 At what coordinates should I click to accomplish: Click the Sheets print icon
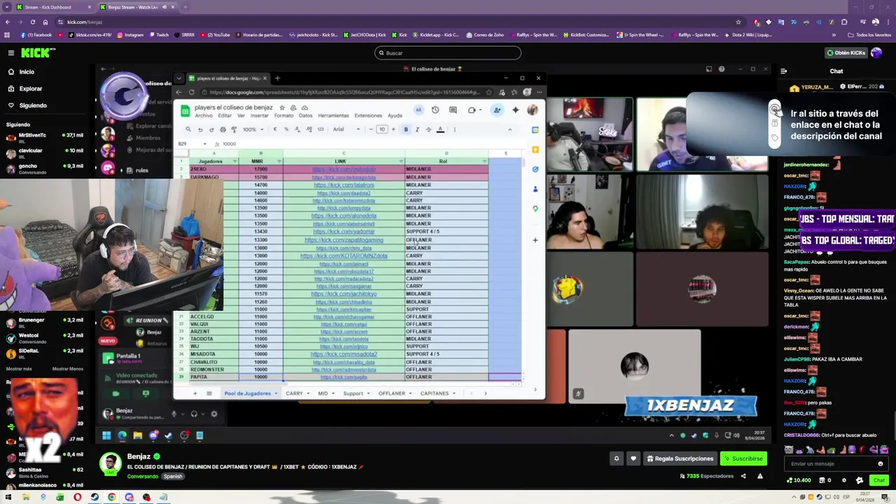click(x=223, y=129)
